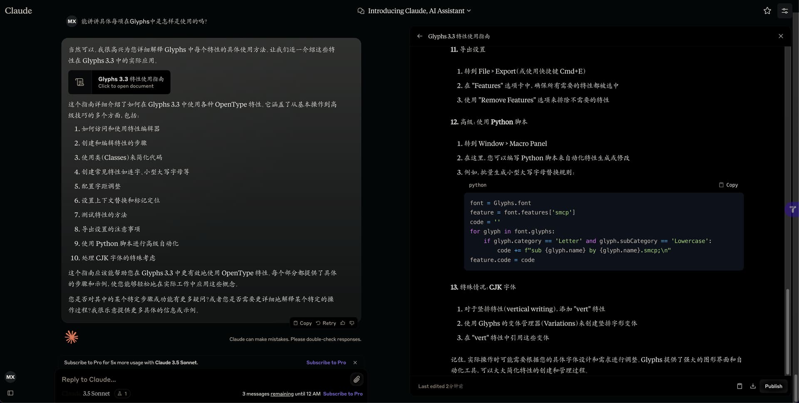The width and height of the screenshot is (799, 403).
Task: Open the chat controls settings icon
Action: tap(784, 11)
